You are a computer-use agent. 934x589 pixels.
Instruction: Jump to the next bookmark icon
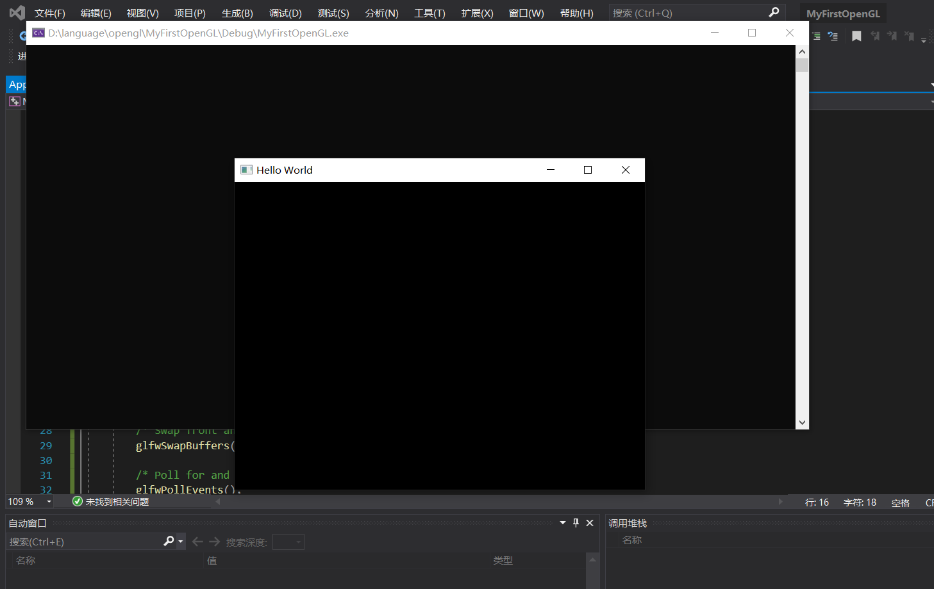[x=892, y=36]
